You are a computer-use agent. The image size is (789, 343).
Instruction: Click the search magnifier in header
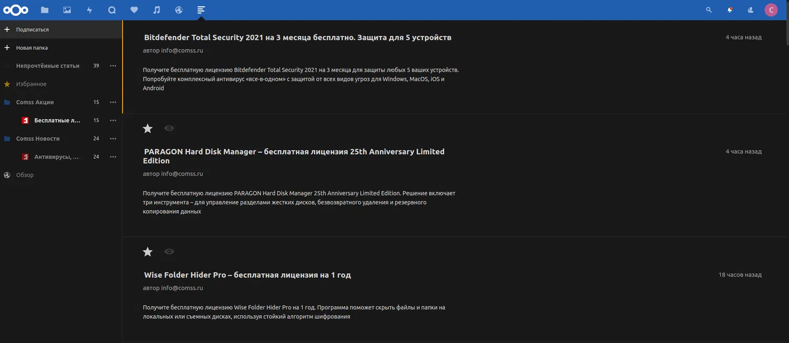(x=709, y=10)
